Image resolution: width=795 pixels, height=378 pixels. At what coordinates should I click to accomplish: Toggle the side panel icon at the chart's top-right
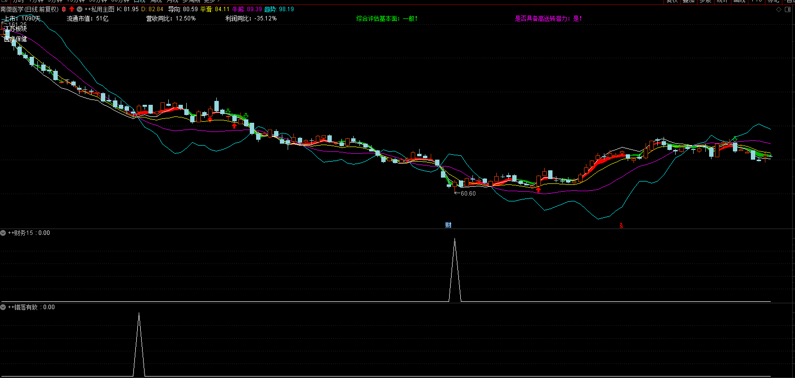[x=788, y=9]
